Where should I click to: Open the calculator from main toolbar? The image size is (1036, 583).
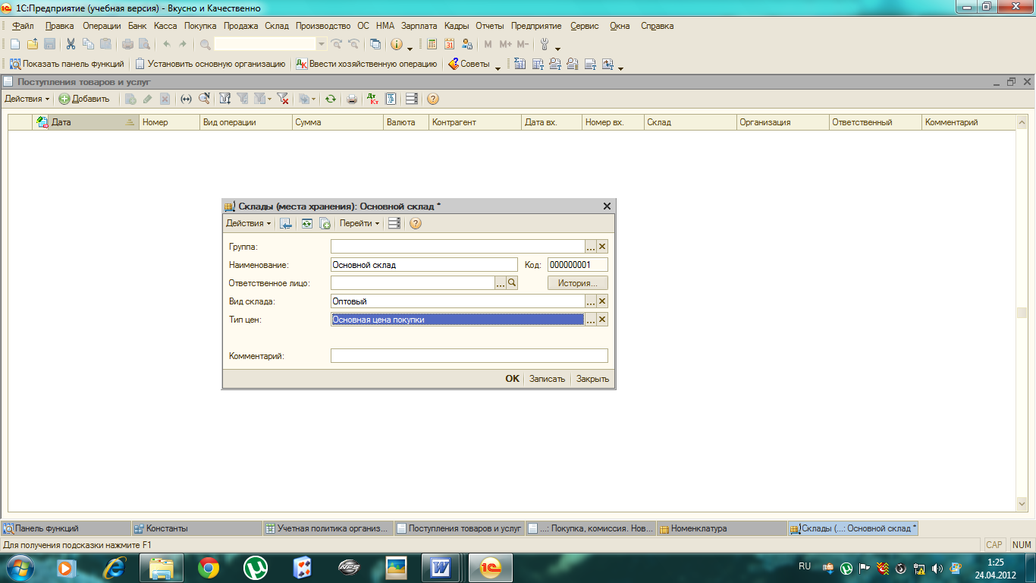point(432,44)
